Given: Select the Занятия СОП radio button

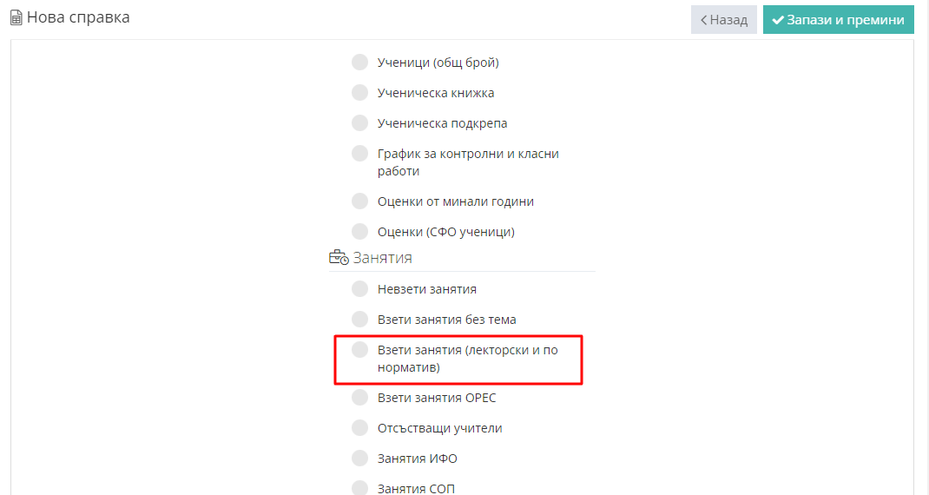Looking at the screenshot, I should click(x=359, y=488).
